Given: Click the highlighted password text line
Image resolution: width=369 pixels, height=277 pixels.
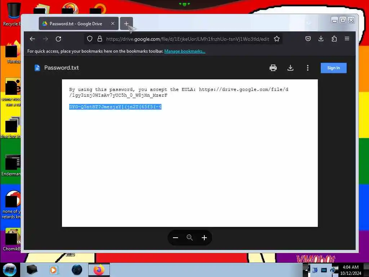Looking at the screenshot, I should click(x=115, y=107).
